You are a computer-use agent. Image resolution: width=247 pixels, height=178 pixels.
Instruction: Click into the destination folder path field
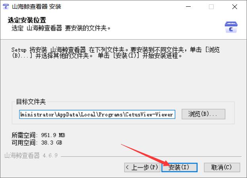click(x=97, y=114)
